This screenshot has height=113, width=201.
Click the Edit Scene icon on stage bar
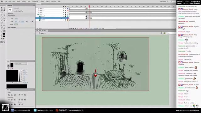point(162,33)
